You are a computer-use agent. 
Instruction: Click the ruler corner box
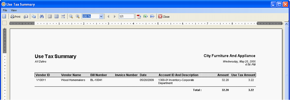[5, 23]
